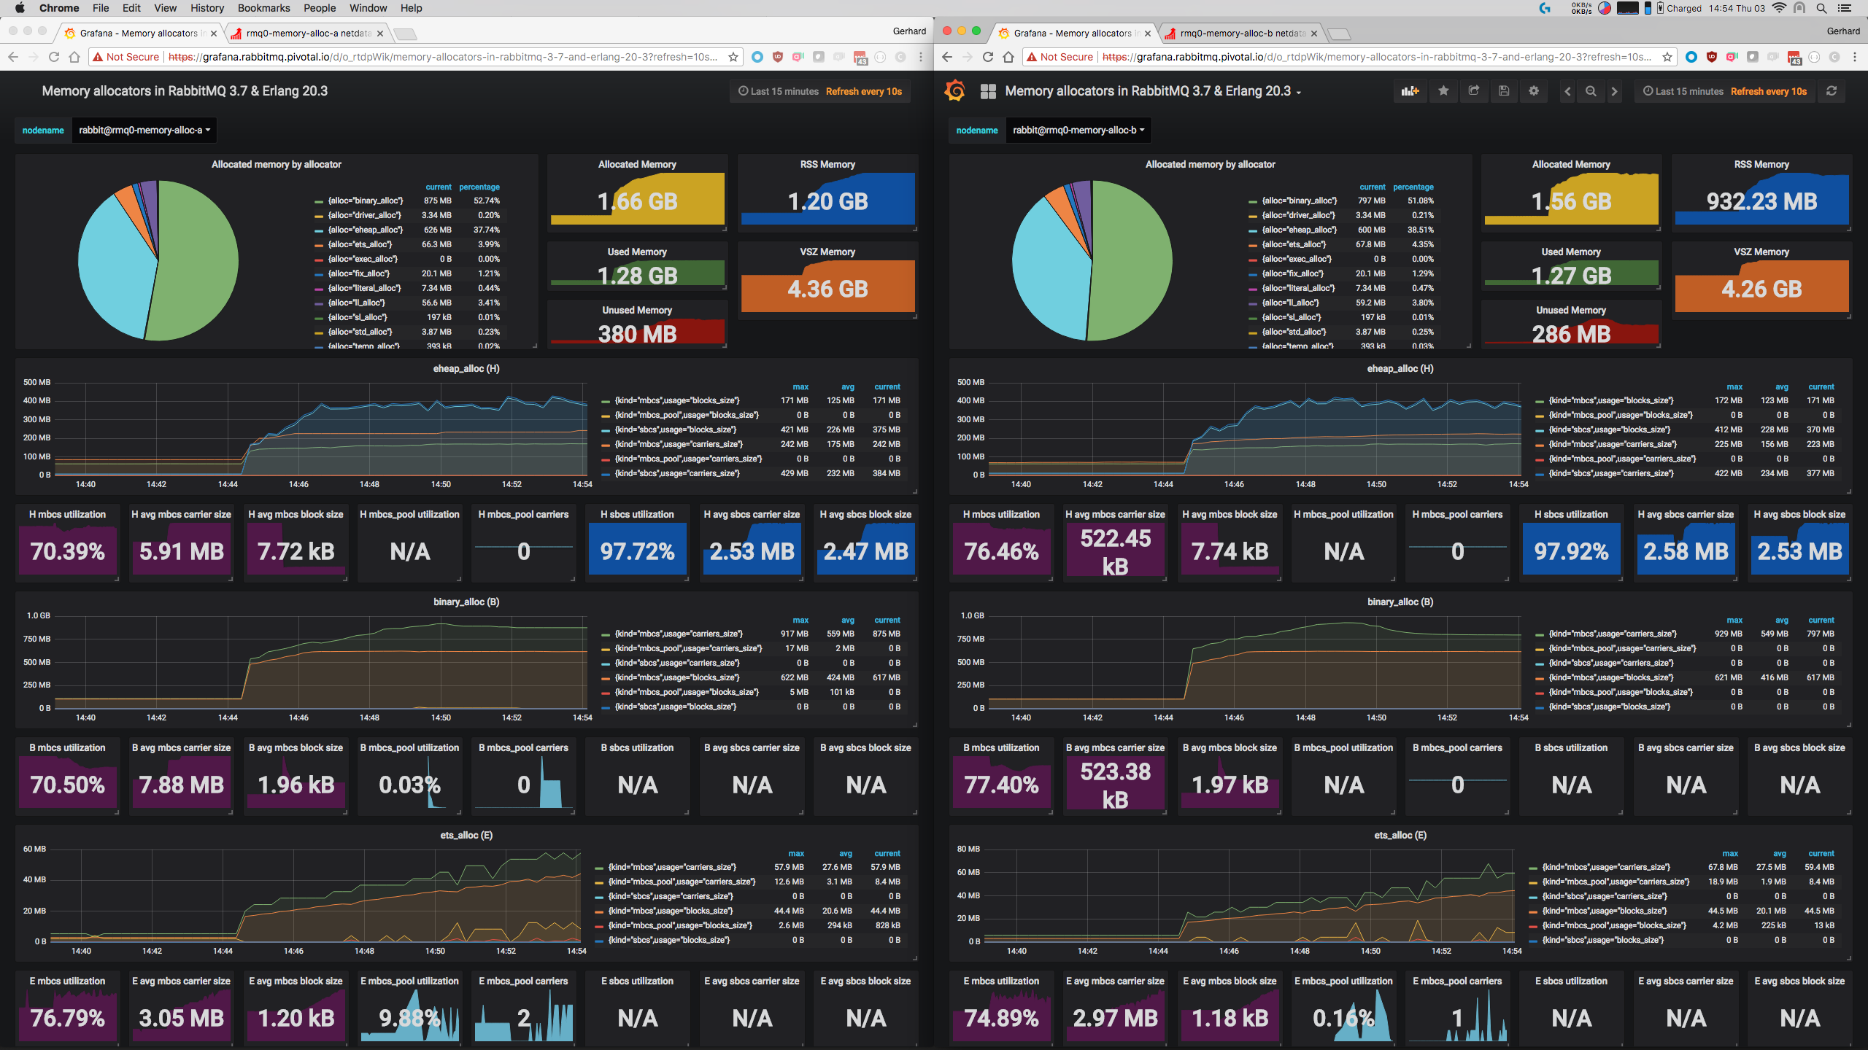1868x1050 pixels.
Task: Sort right eheap legend by max header
Action: click(1734, 387)
